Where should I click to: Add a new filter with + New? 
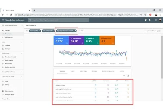click(x=81, y=31)
